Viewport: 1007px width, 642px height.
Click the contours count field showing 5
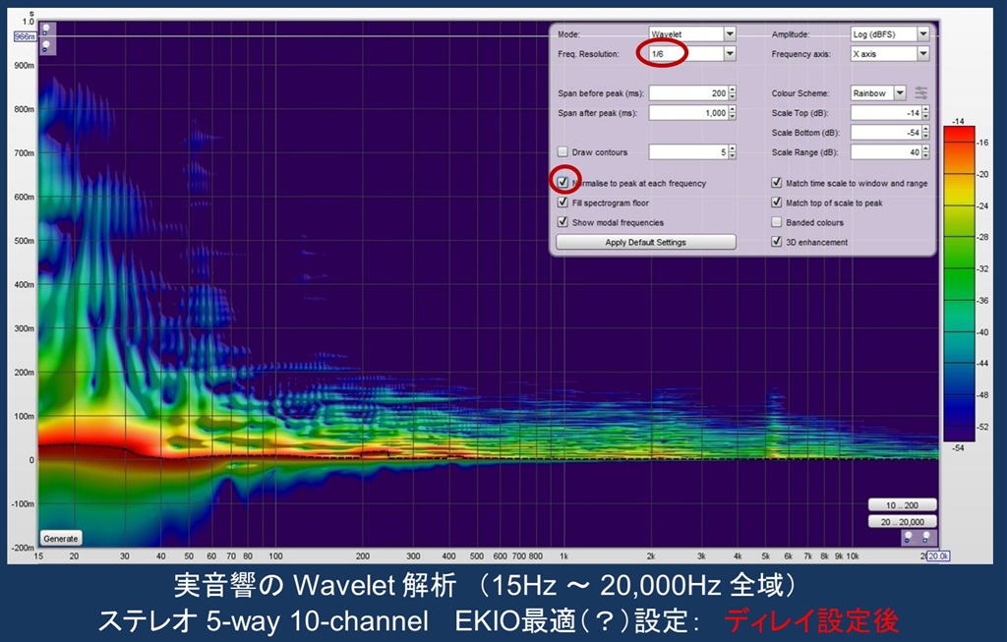(x=687, y=152)
